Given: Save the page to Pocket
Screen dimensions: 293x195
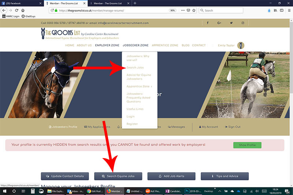Looking at the screenshot, I should tap(188, 11).
